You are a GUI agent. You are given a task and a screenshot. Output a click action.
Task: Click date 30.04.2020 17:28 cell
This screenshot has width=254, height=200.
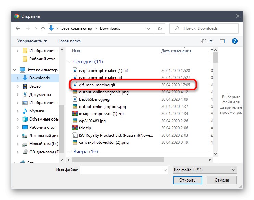pyautogui.click(x=175, y=71)
